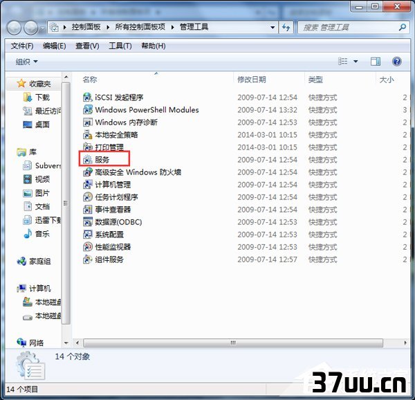
Task: Click sidebar vertical scrollbar thumb
Action: [66, 203]
